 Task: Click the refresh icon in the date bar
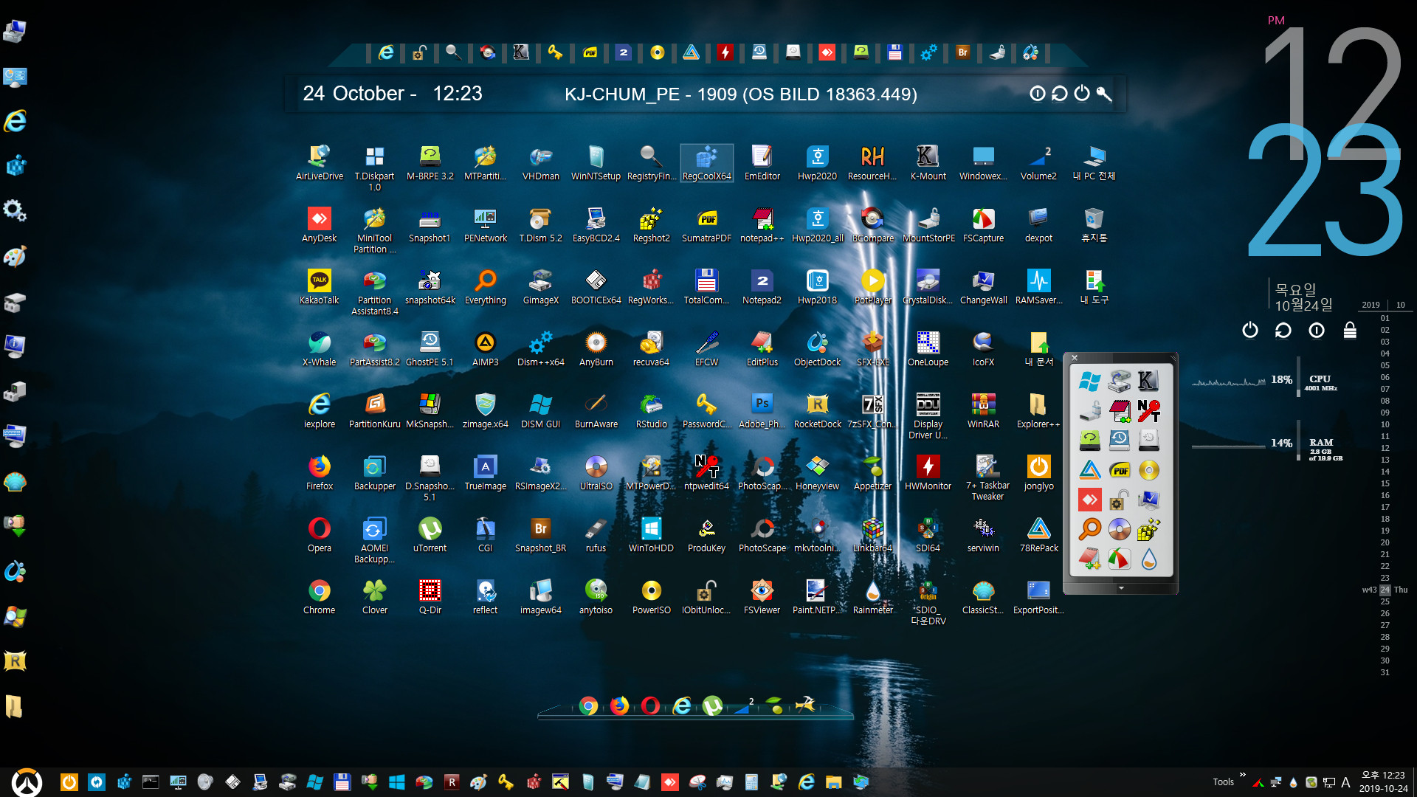(1060, 94)
